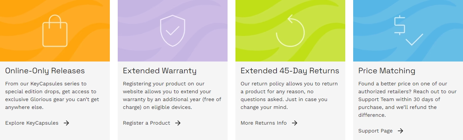Click the shield checkmark warranty icon
463x140 pixels.
point(173,31)
